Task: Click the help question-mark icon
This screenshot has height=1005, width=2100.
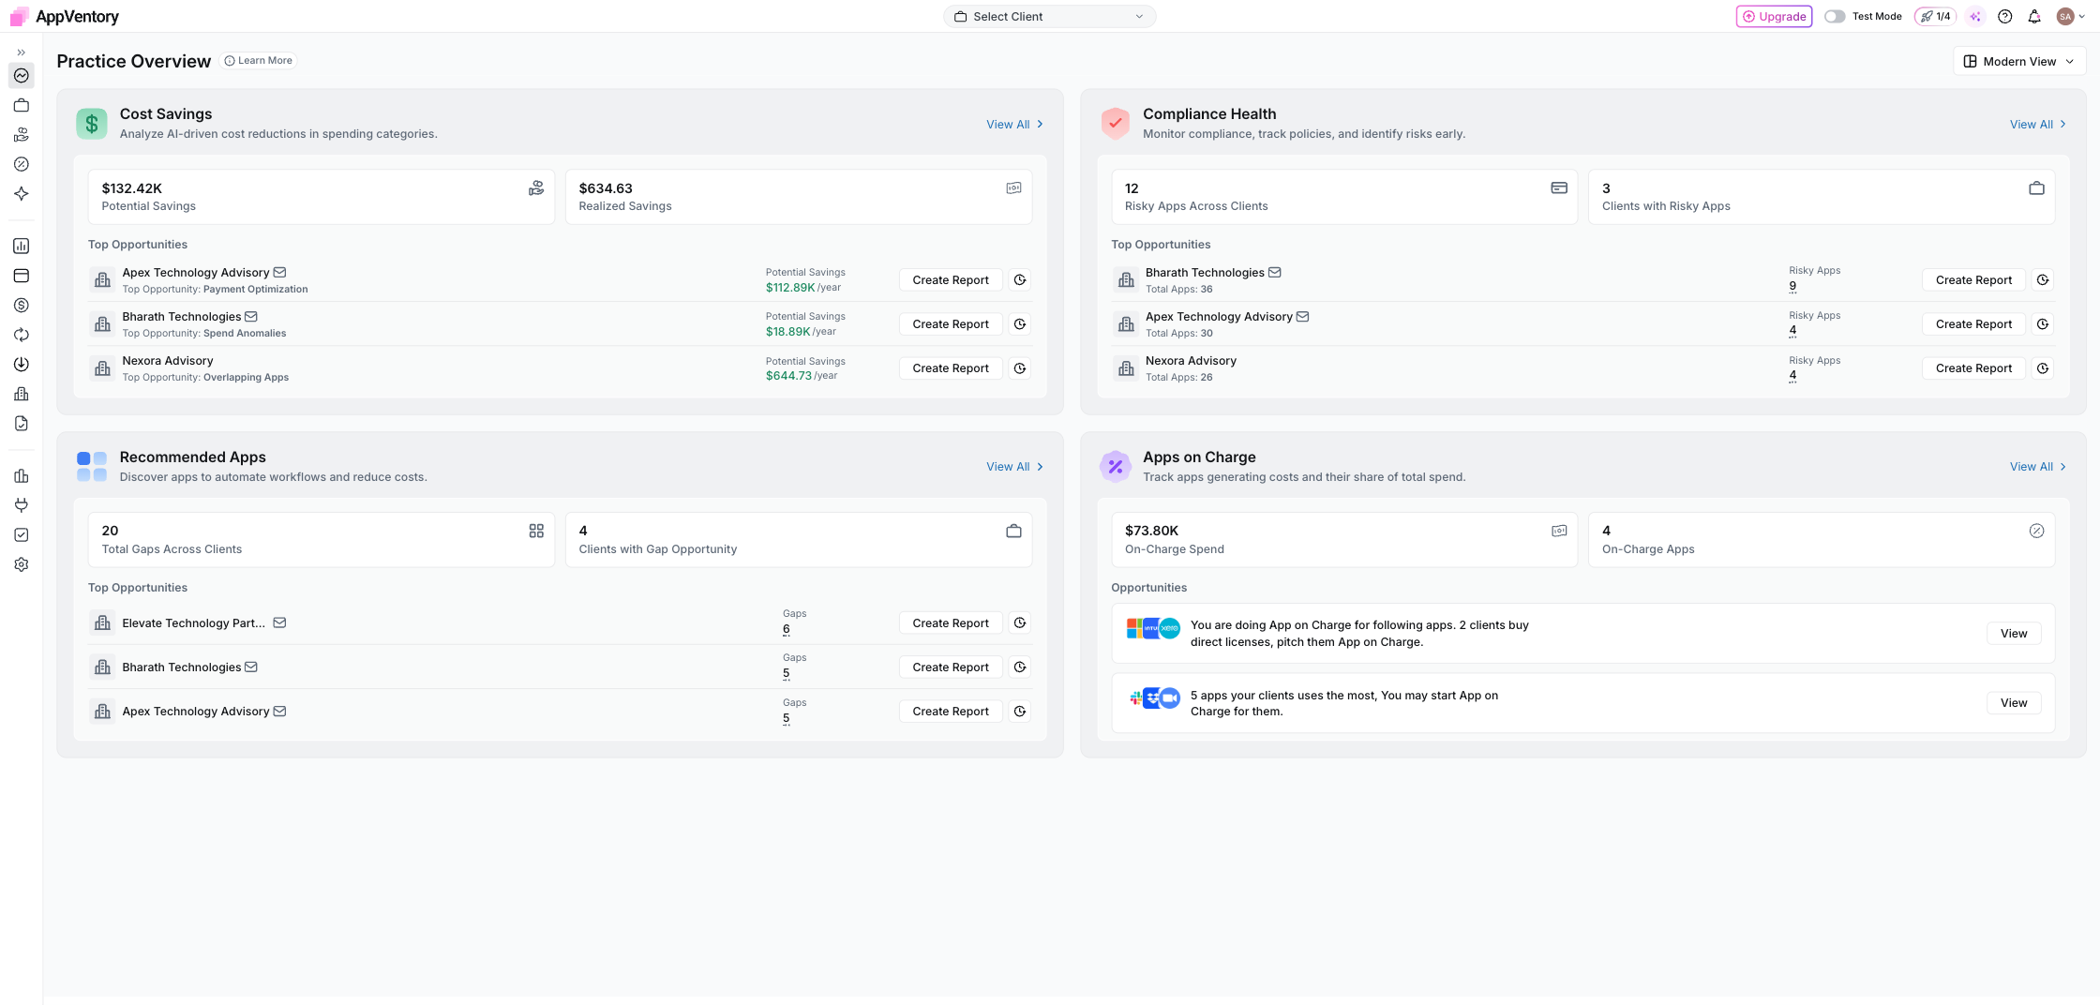Action: point(2005,16)
